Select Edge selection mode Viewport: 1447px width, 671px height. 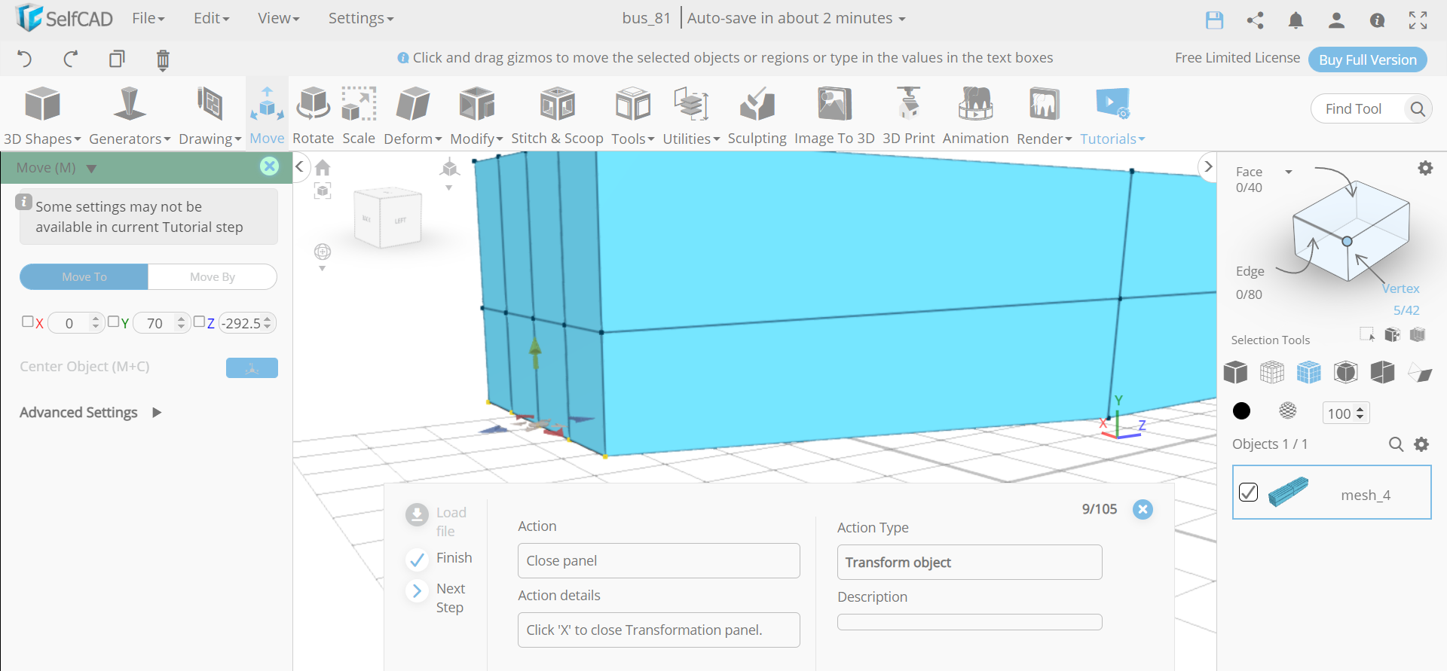coord(1250,271)
